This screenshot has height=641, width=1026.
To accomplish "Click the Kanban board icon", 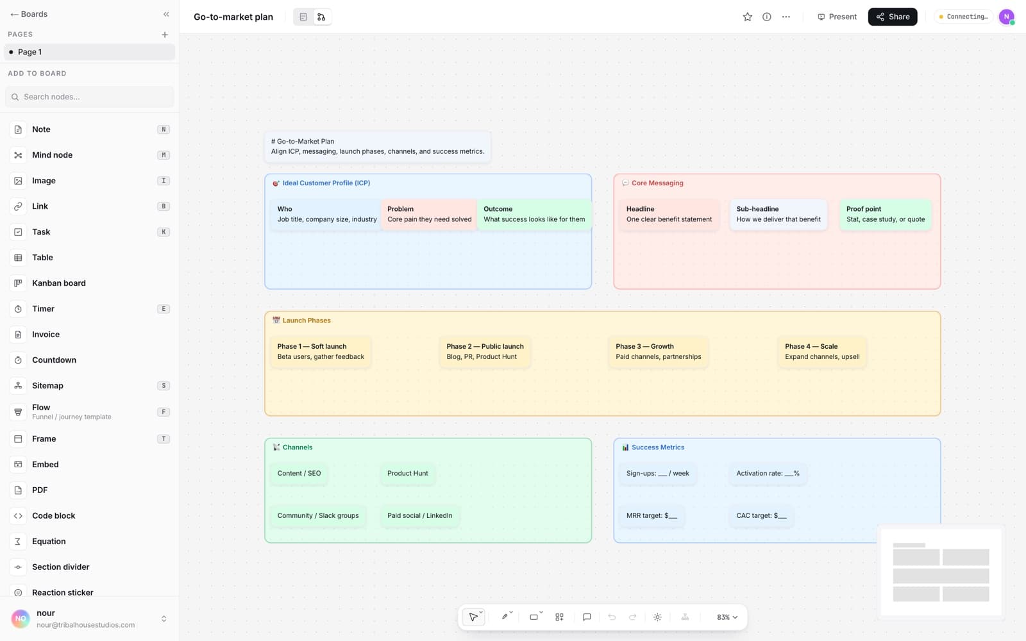I will click(18, 283).
